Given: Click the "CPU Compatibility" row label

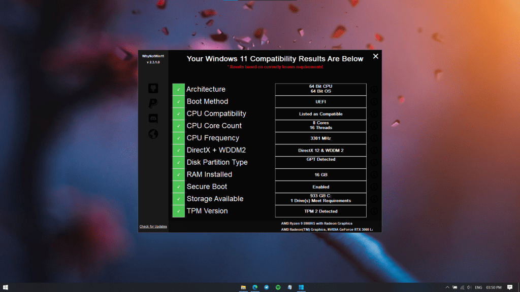Looking at the screenshot, I should (x=216, y=114).
